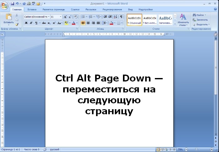219x152 pixels.
Task: Click the zoom slider in status bar
Action: coord(196,150)
